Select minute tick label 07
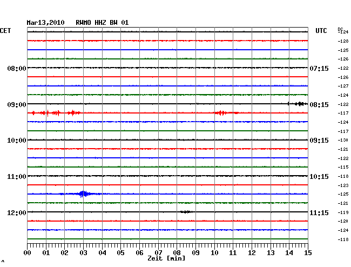Image resolution: width=351 pixels, height=267 pixels. tap(158, 253)
